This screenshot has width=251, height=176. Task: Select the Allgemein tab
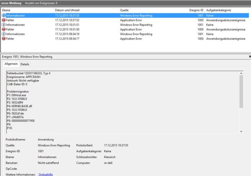(11, 64)
